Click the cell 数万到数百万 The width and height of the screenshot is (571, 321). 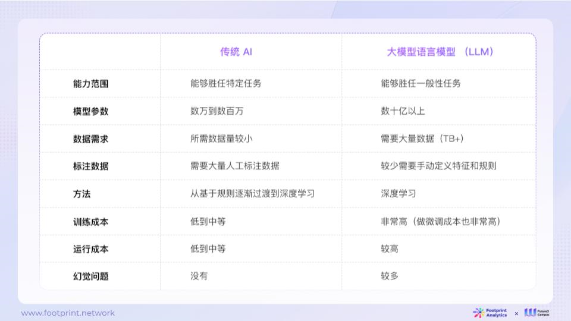click(x=217, y=111)
